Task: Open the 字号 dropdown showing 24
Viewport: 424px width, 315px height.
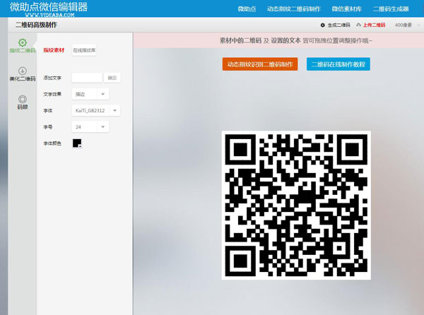Action: tap(90, 126)
